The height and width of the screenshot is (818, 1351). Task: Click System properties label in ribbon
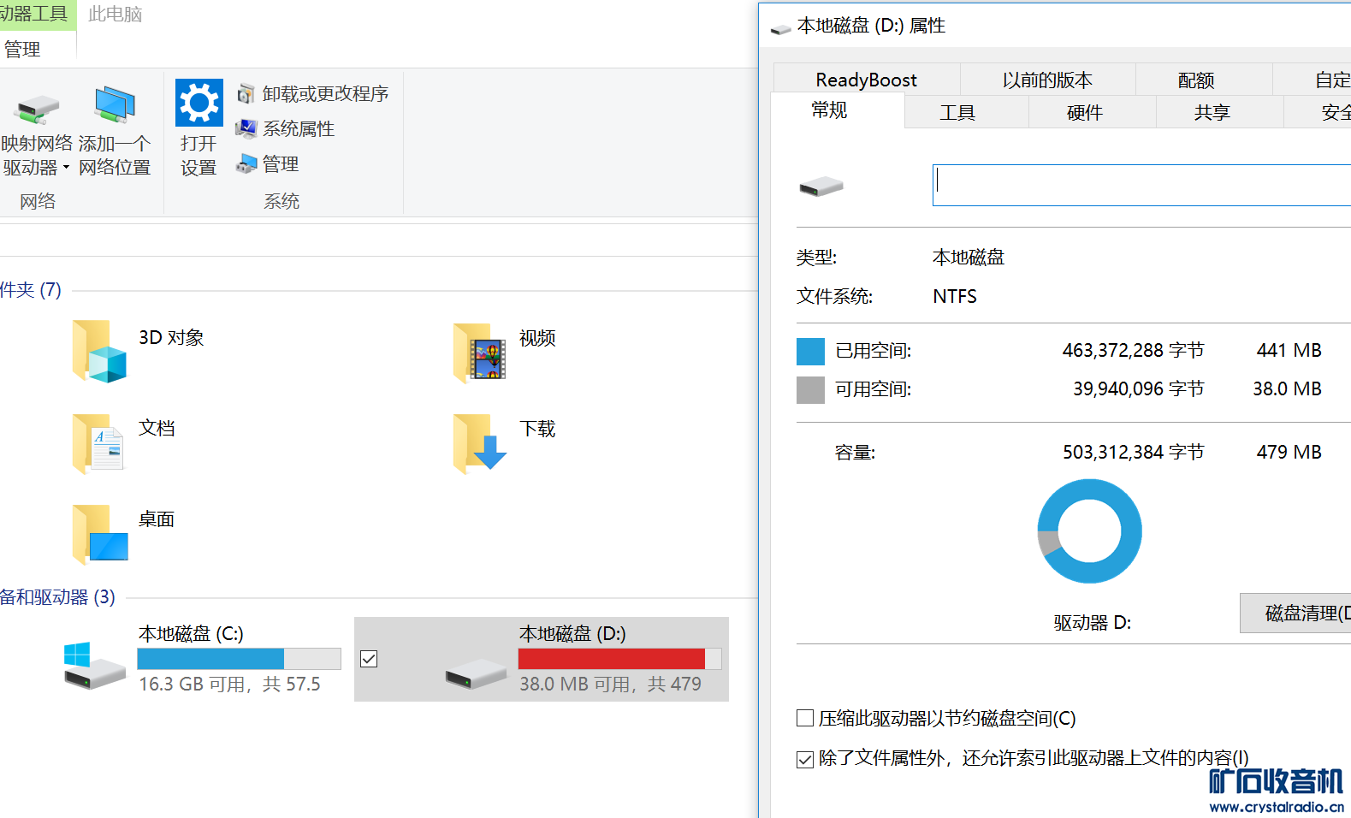tap(299, 128)
